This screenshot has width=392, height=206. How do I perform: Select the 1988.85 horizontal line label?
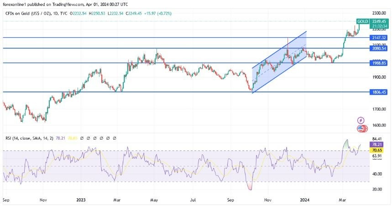pyautogui.click(x=379, y=63)
